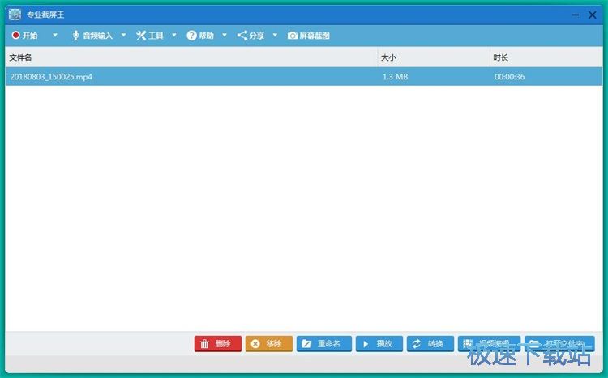Viewport: 608px width, 378px height.
Task: Delete the file with red 删除 button
Action: [218, 343]
